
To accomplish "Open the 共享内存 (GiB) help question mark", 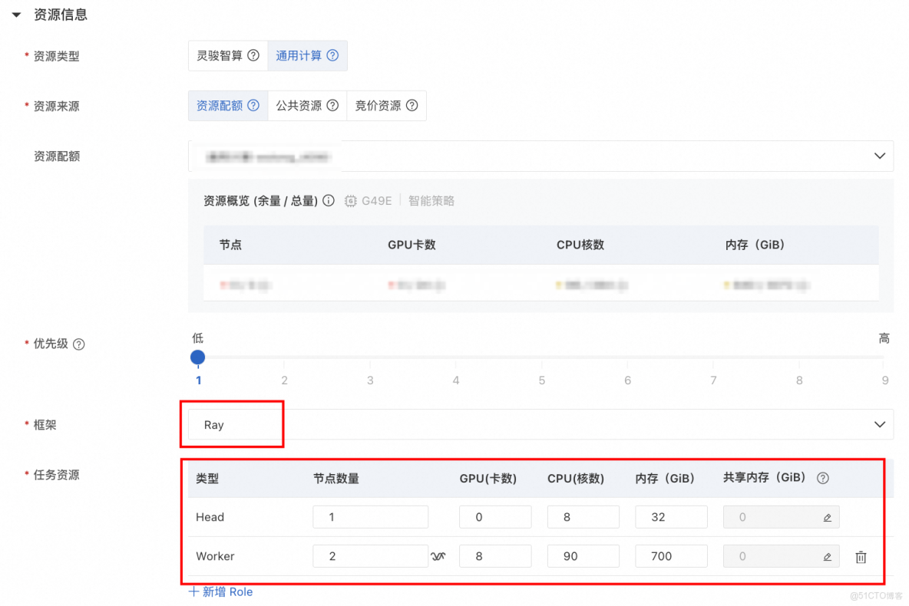I will pos(822,478).
